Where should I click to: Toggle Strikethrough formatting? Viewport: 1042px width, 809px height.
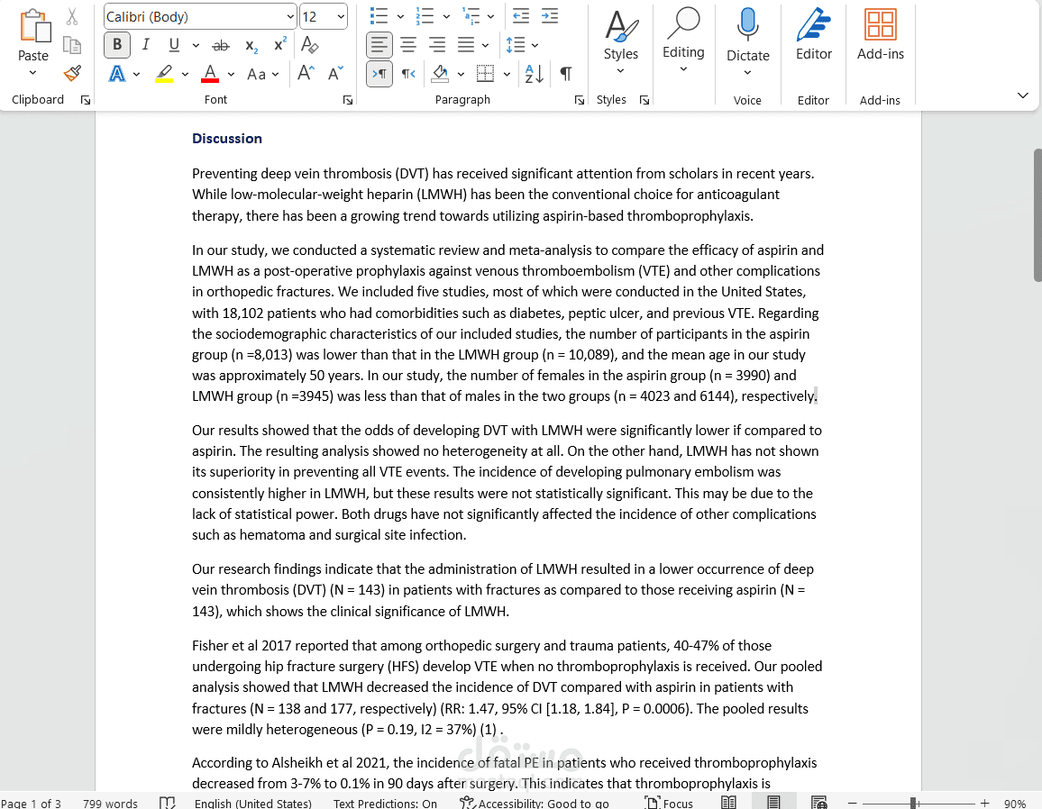pos(221,45)
